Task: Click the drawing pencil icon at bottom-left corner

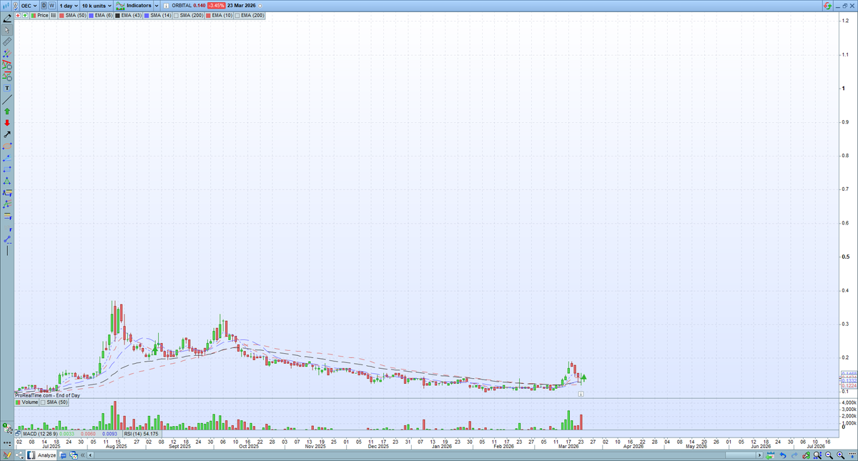Action: pos(6,455)
